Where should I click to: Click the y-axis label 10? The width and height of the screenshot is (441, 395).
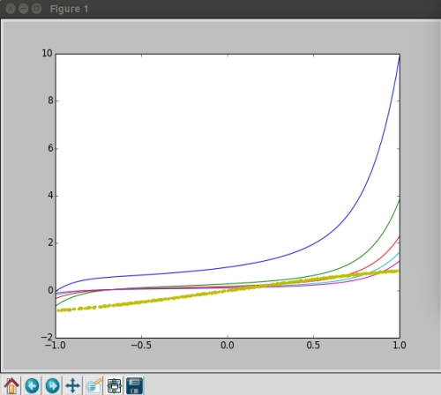(47, 53)
